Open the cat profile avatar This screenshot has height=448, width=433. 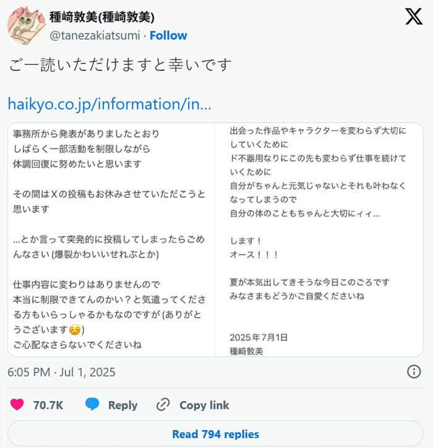pyautogui.click(x=26, y=26)
